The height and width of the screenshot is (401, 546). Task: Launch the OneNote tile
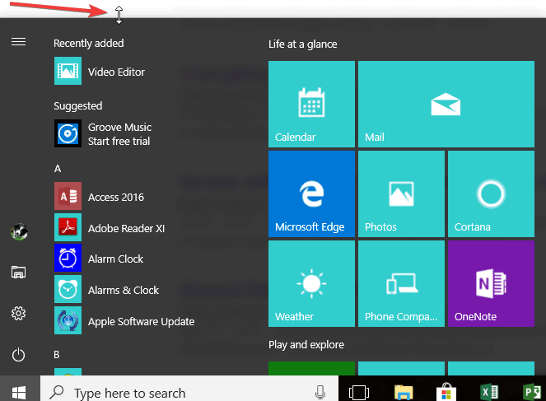pos(492,284)
